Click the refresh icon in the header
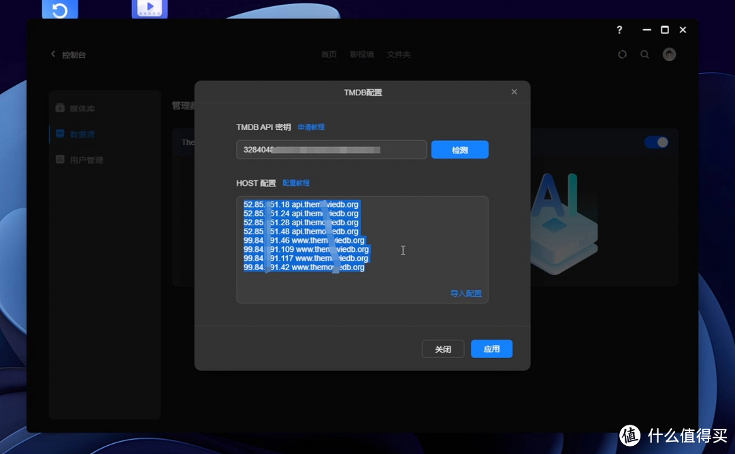The height and width of the screenshot is (454, 735). (622, 54)
